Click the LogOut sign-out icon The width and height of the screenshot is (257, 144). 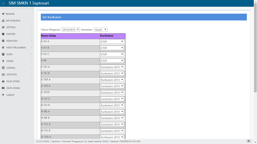3,95
